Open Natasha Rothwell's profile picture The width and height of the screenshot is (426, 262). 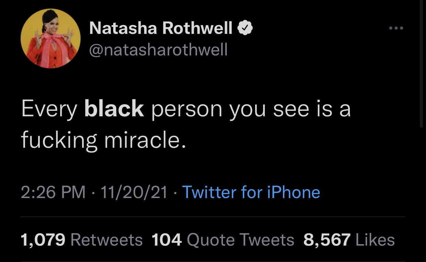coord(50,39)
